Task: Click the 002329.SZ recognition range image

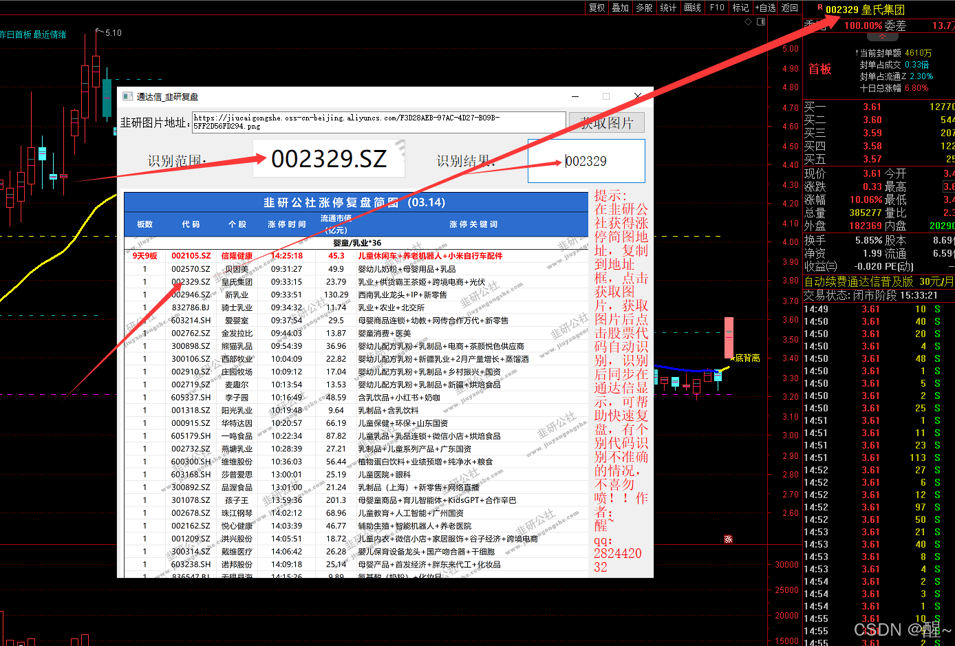Action: pyautogui.click(x=329, y=159)
